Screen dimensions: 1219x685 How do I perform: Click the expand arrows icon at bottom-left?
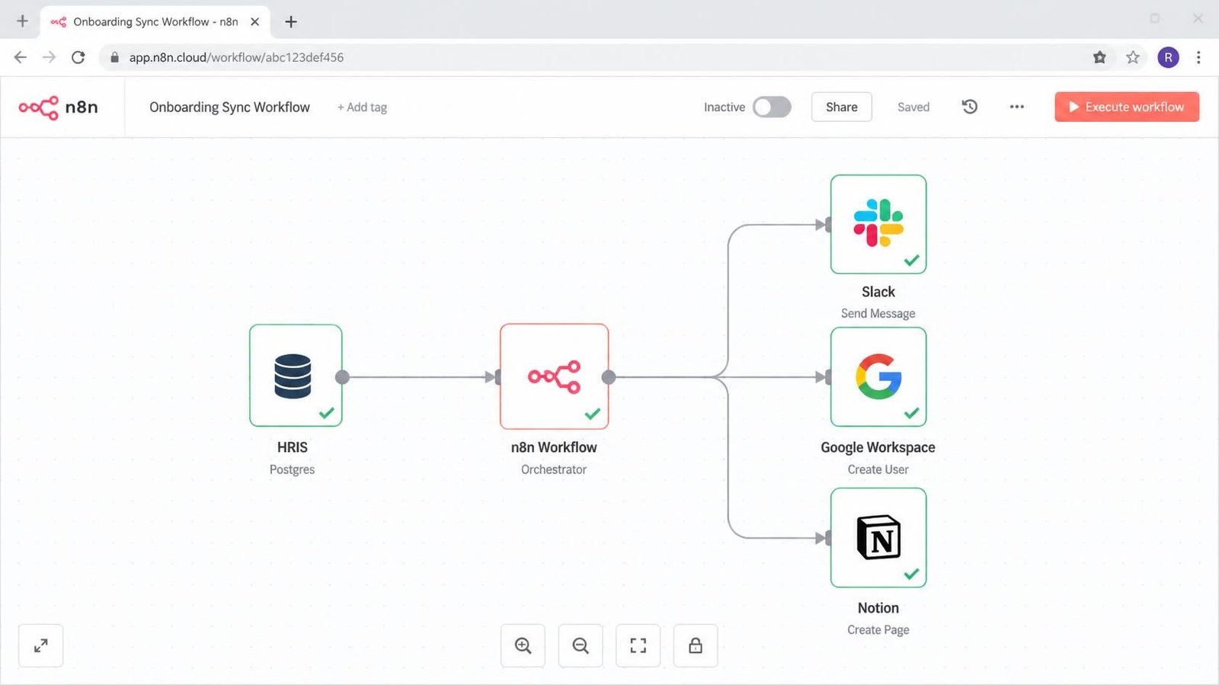41,645
